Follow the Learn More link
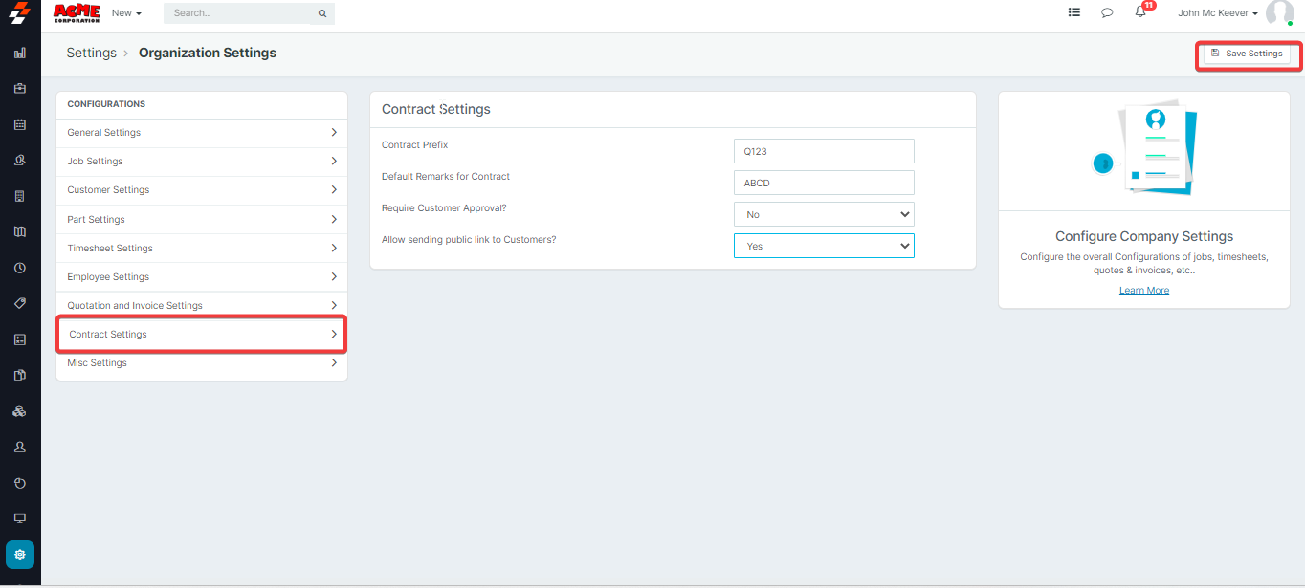This screenshot has width=1305, height=588. tap(1144, 291)
